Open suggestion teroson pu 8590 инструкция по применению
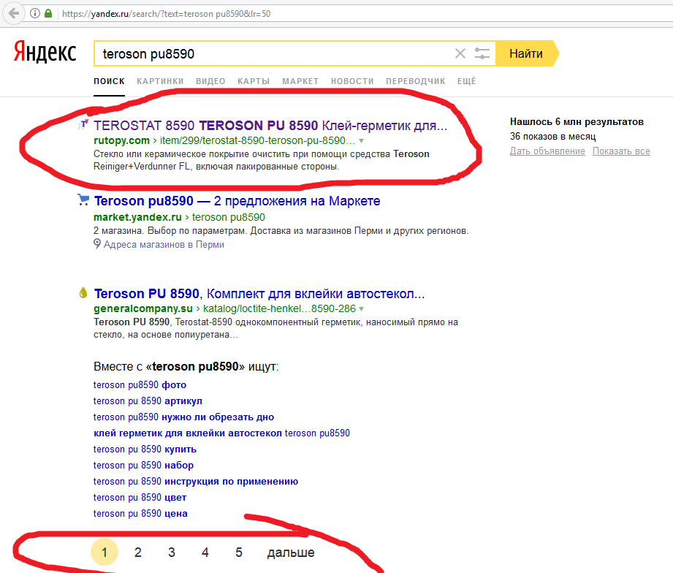The height and width of the screenshot is (573, 673). (196, 481)
